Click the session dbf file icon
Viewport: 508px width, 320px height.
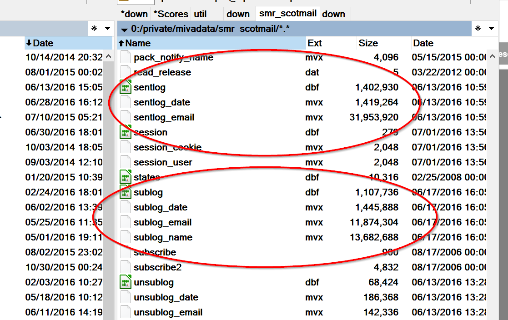pyautogui.click(x=125, y=132)
